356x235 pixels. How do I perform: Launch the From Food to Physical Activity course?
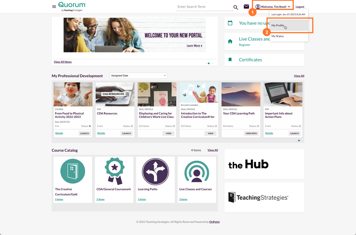(84, 134)
